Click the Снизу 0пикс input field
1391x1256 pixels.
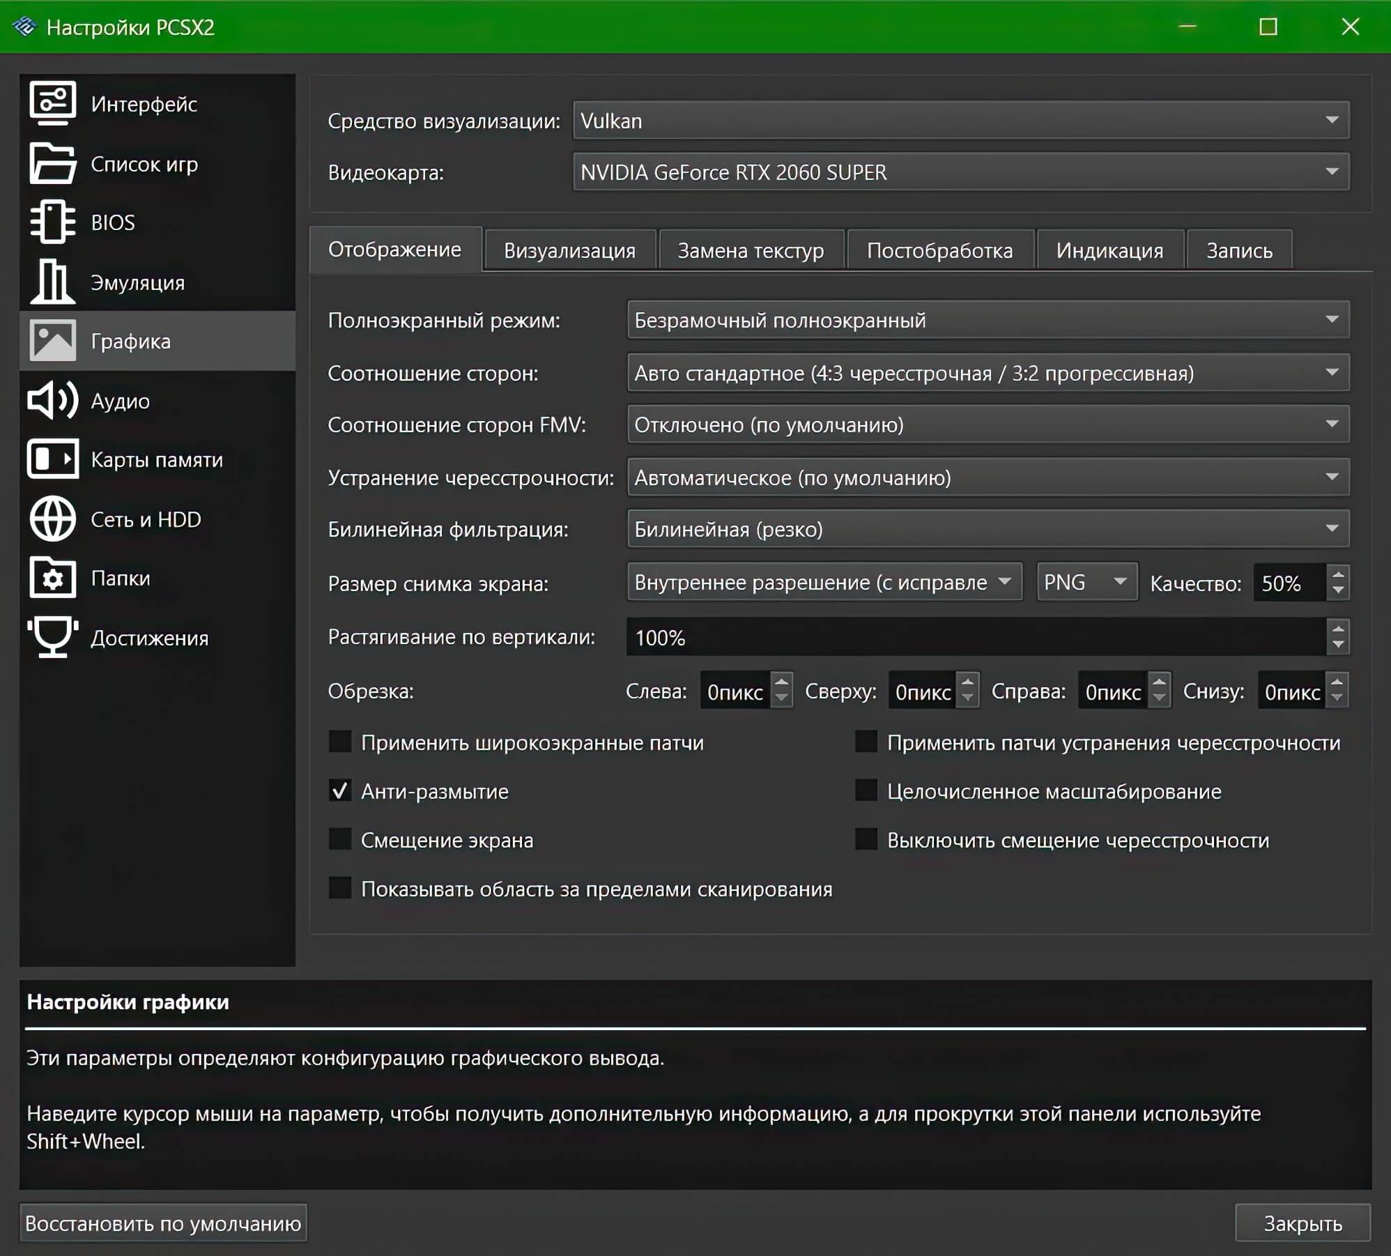click(1291, 691)
